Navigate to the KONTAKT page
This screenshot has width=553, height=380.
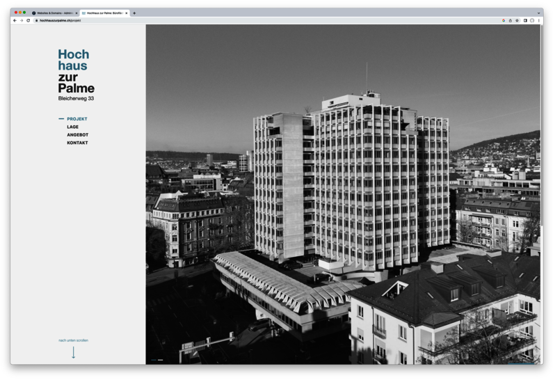coord(77,143)
